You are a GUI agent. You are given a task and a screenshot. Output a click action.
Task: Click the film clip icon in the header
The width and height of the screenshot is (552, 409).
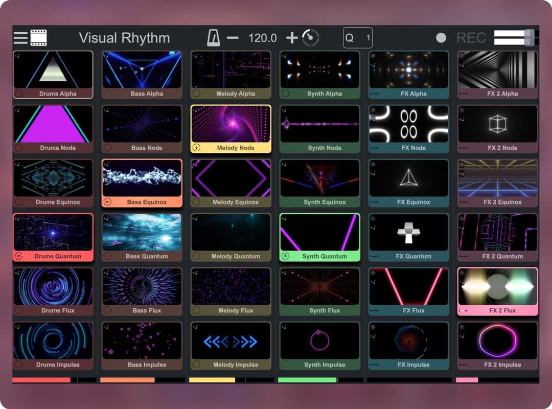click(38, 37)
